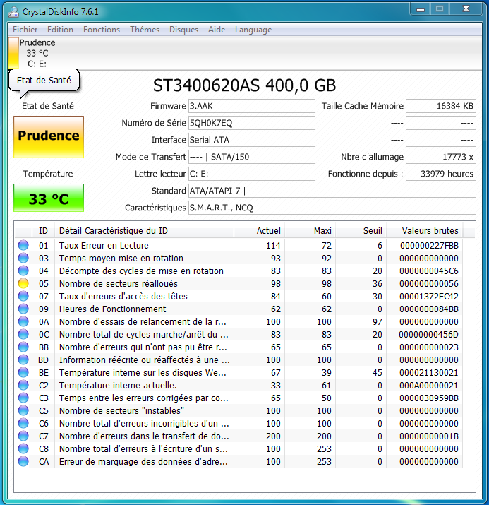
Task: Click the blue status orb for row 01
Action: coord(23,245)
